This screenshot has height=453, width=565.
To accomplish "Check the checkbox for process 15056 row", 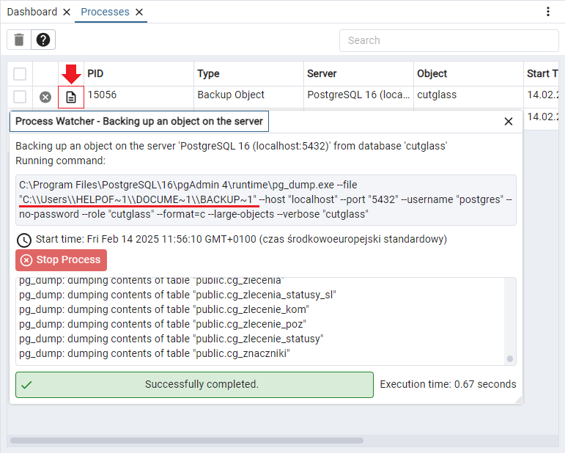I will coord(20,97).
